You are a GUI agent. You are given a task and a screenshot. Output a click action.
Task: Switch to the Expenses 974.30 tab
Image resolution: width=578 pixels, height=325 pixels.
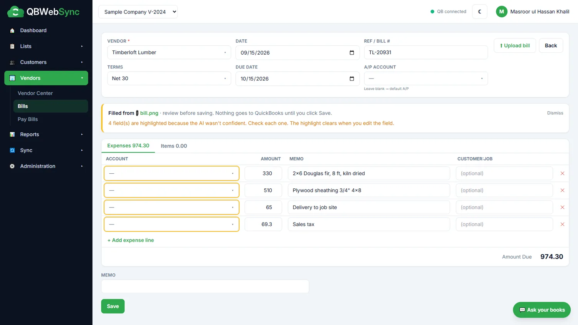click(128, 146)
